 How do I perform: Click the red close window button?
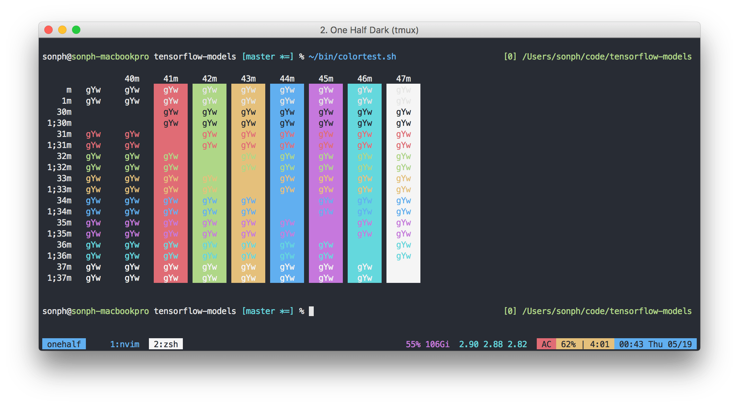tap(48, 30)
